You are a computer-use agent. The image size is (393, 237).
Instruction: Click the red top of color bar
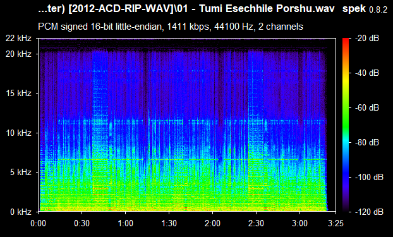(346, 40)
